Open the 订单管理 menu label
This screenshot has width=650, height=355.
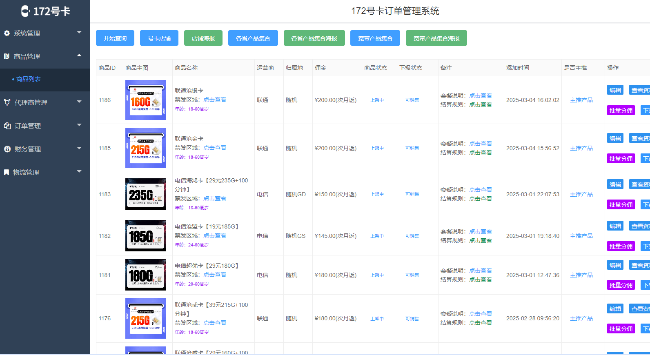click(28, 126)
